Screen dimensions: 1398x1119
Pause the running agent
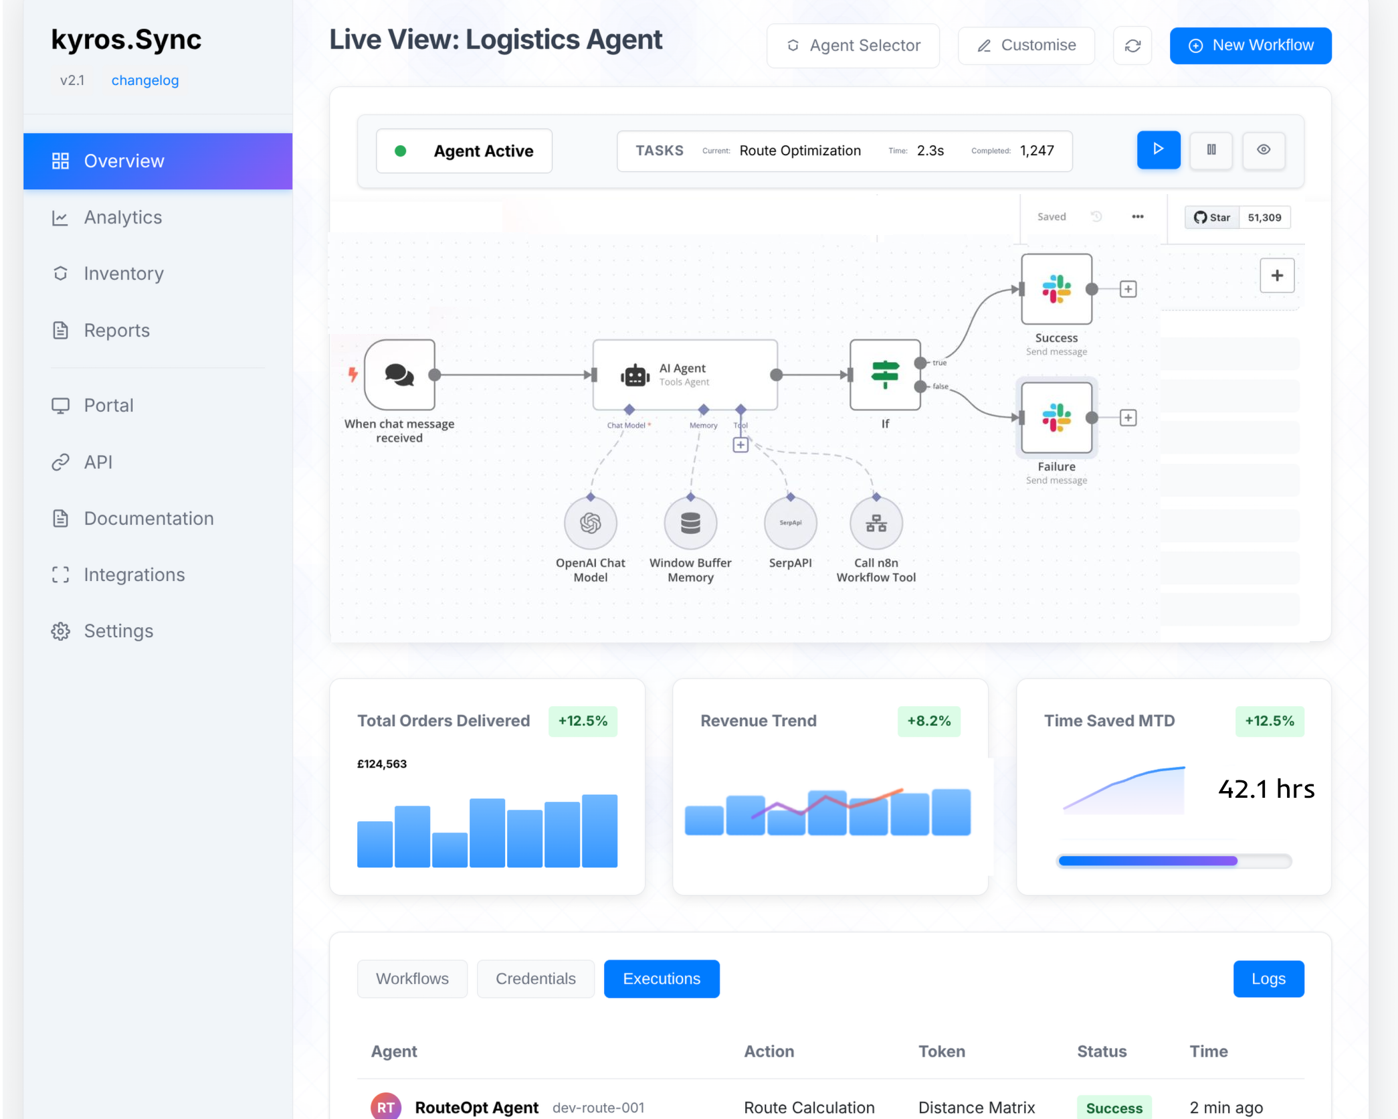pos(1211,151)
